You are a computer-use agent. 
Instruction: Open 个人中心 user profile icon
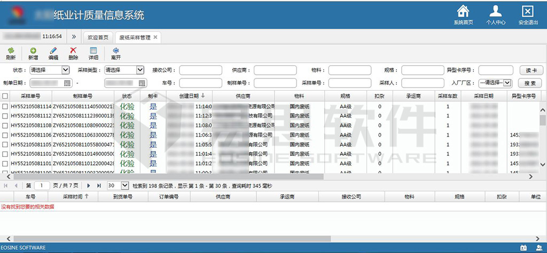496,11
